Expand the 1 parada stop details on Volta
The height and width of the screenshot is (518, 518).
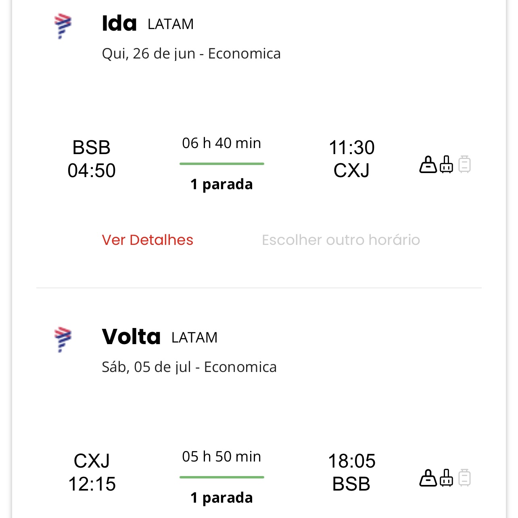click(221, 498)
